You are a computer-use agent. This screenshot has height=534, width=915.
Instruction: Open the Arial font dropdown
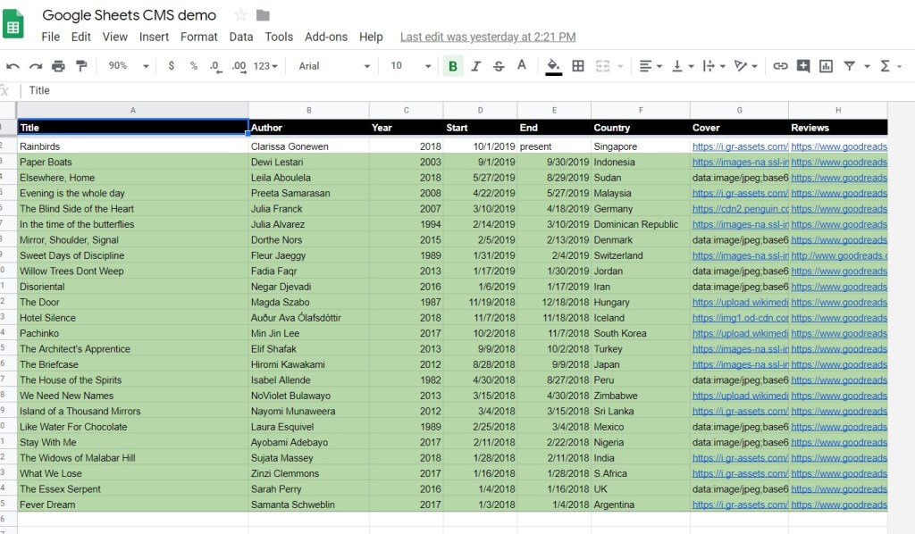(x=334, y=66)
